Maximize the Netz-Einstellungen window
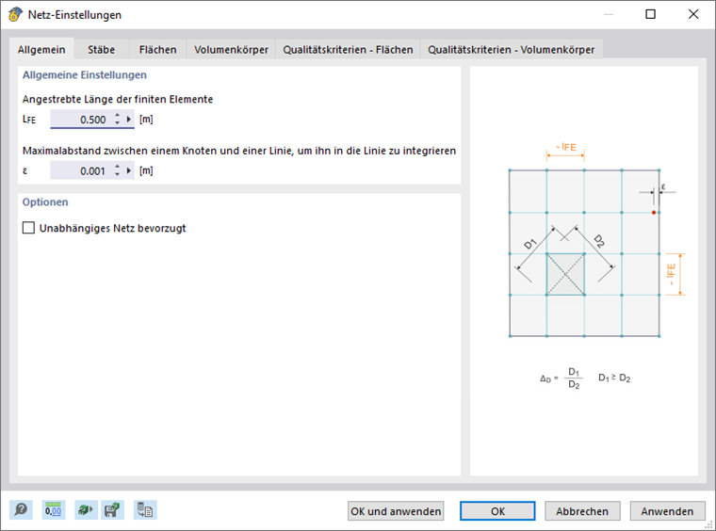 pyautogui.click(x=651, y=14)
